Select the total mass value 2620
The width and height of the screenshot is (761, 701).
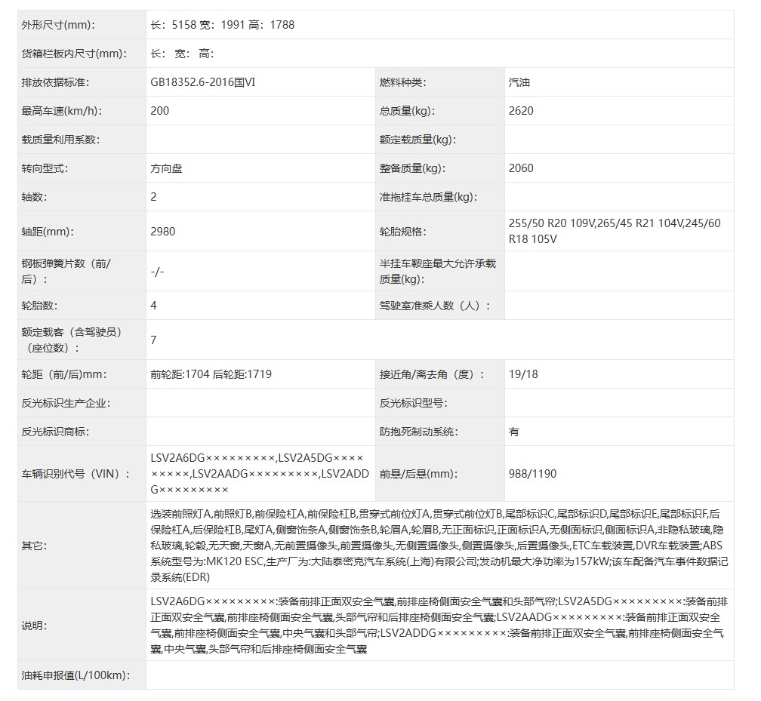click(x=521, y=111)
